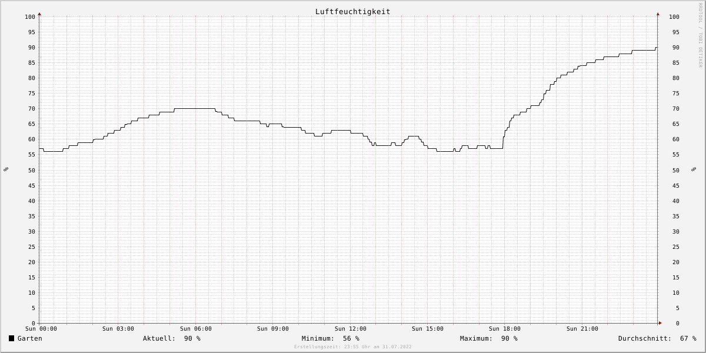Image resolution: width=706 pixels, height=353 pixels.
Task: Select 70 on the left y-axis
Action: pyautogui.click(x=32, y=109)
